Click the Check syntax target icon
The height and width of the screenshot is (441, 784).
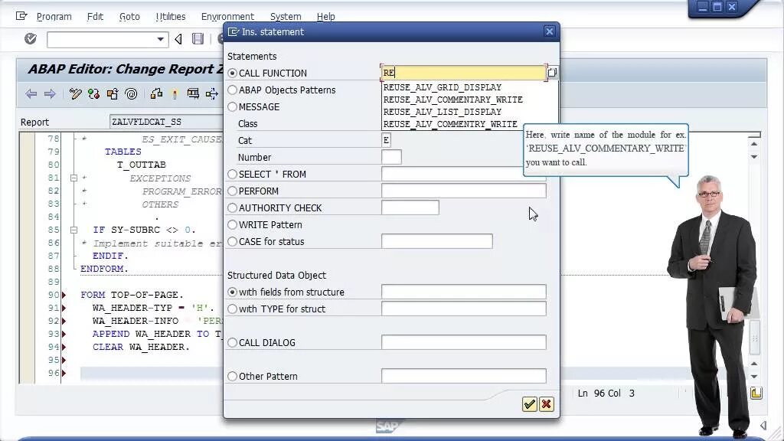[131, 93]
